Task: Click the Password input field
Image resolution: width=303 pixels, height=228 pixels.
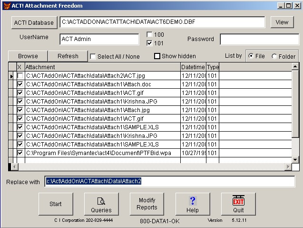Action: (x=260, y=39)
